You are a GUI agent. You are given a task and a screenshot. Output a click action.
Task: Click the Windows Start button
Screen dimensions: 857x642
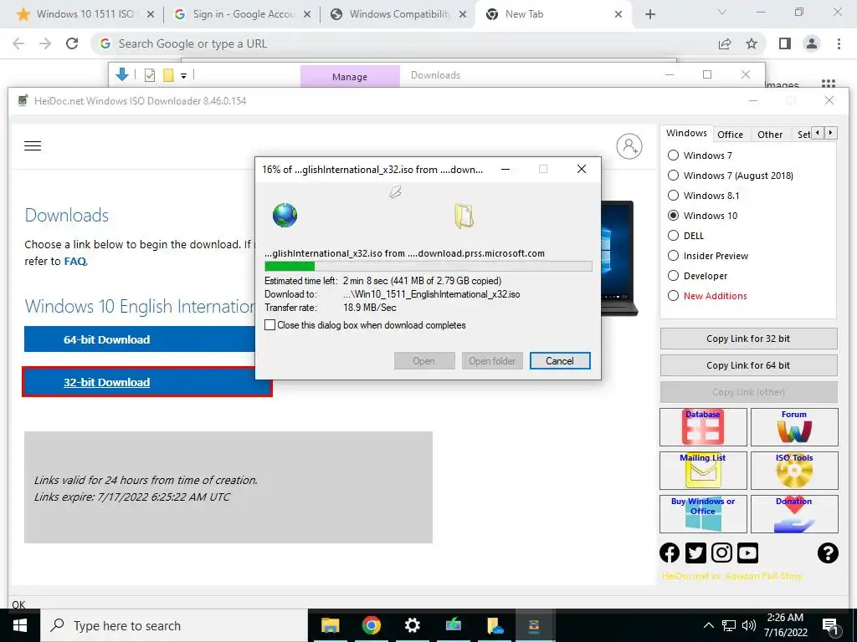click(x=20, y=625)
